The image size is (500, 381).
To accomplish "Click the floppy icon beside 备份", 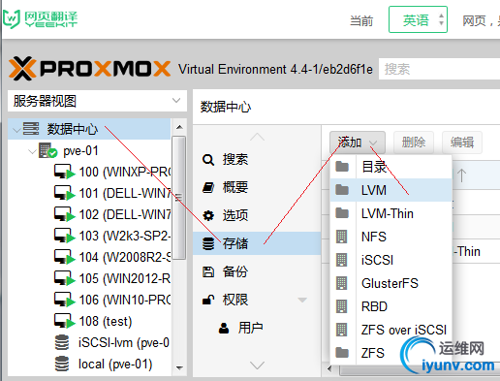I will (208, 271).
